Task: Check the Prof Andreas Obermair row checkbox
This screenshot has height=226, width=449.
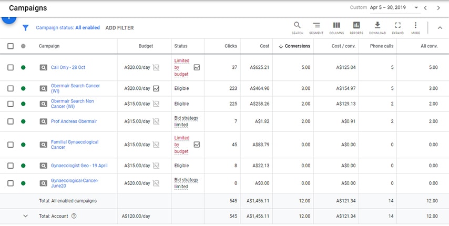Action: [x=11, y=121]
